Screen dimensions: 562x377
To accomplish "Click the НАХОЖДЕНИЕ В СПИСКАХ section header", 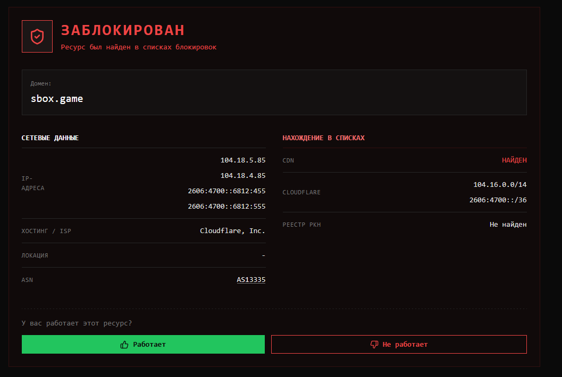I will [324, 138].
